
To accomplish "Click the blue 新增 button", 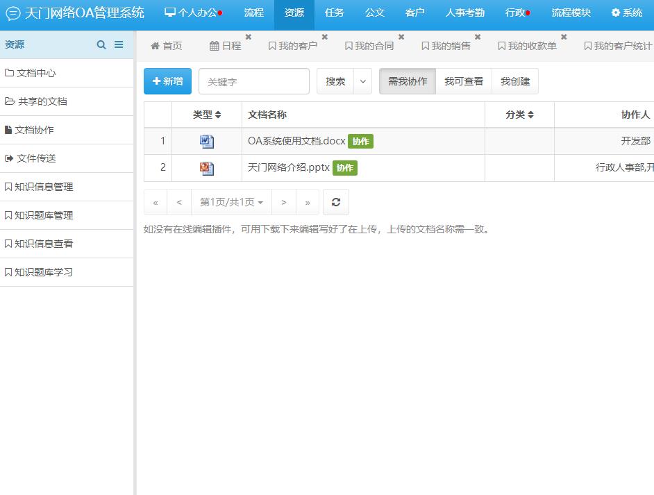I will pyautogui.click(x=167, y=81).
